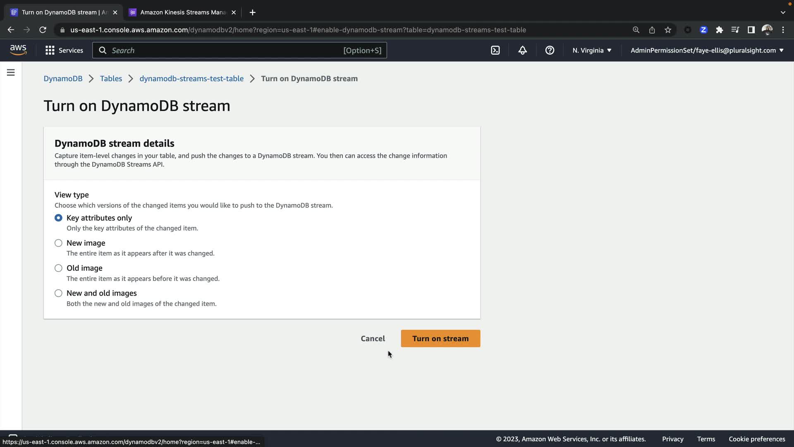Go to dynamodb-streams-test-table breadcrumb link

pos(191,79)
